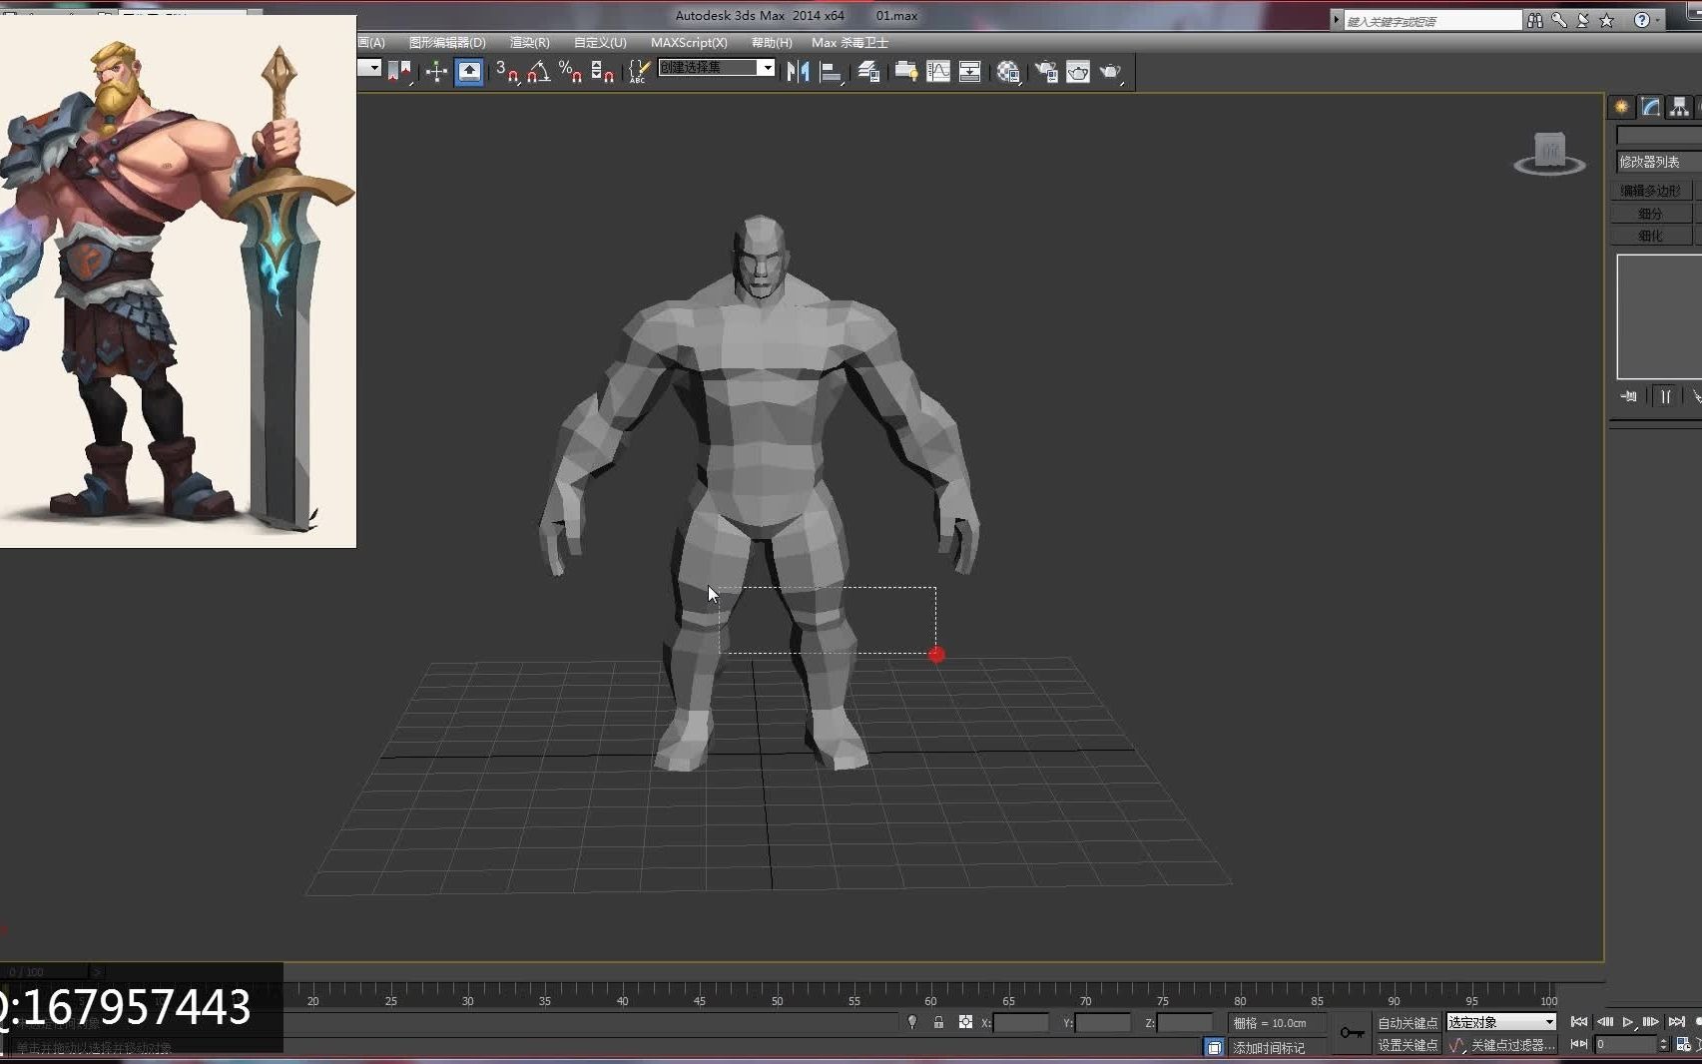Toggle the Percent Snap icon
This screenshot has height=1064, width=1702.
571,71
